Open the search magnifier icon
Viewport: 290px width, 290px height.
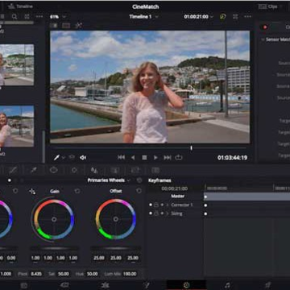[x=14, y=17]
